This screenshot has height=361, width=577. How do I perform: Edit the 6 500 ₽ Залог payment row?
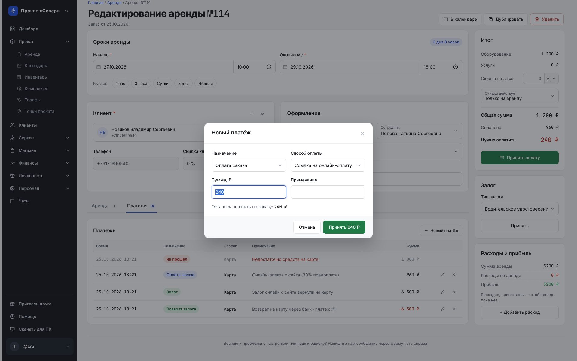click(x=443, y=292)
